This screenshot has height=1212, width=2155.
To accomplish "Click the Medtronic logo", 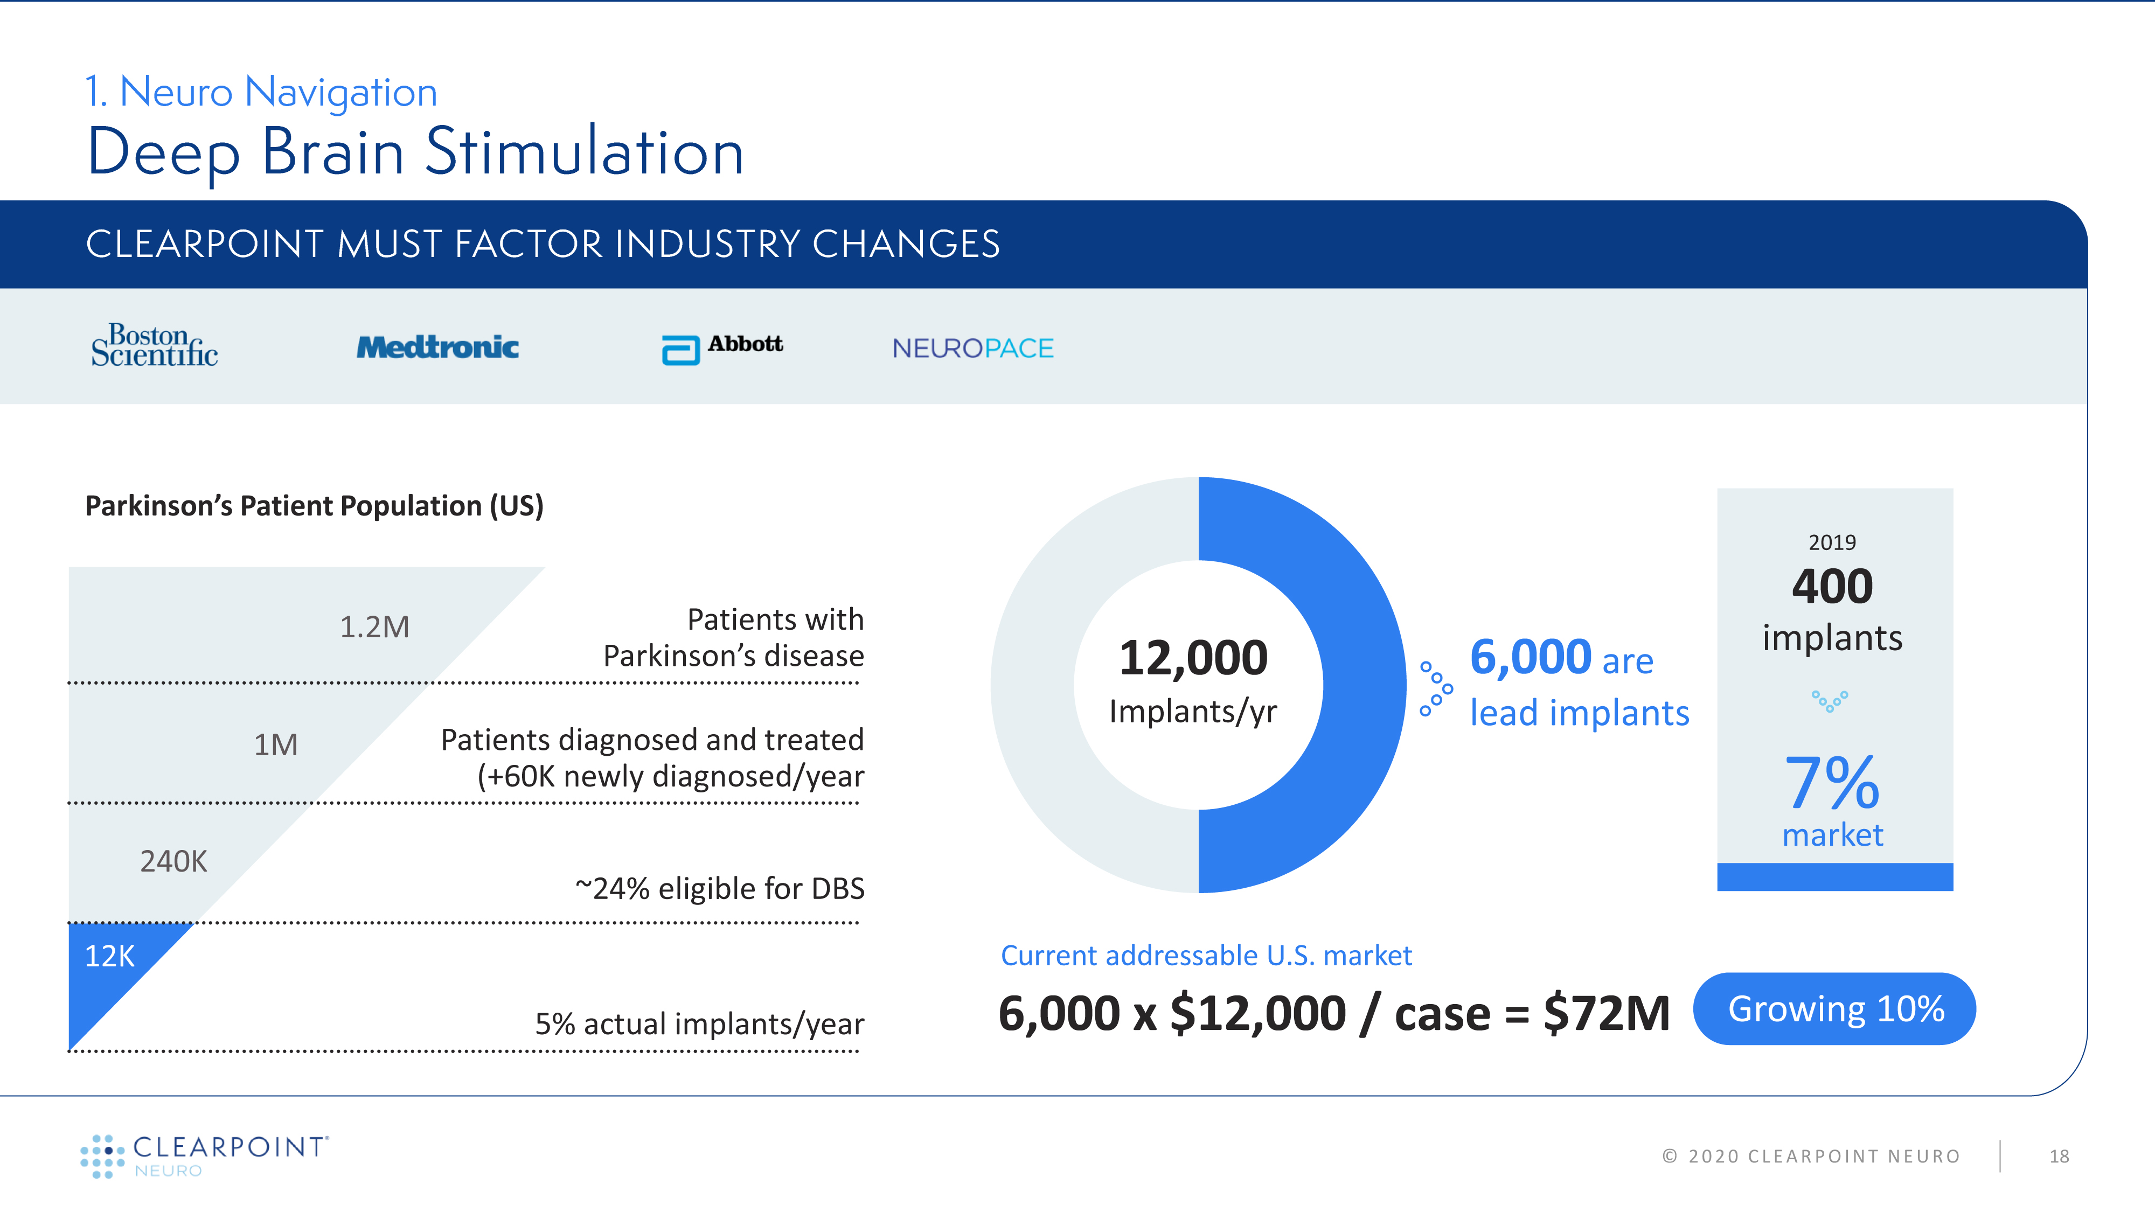I will coord(437,347).
